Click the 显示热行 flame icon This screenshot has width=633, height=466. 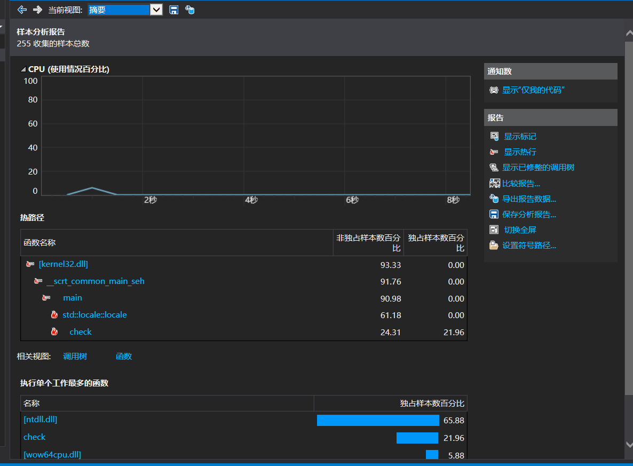tap(494, 152)
